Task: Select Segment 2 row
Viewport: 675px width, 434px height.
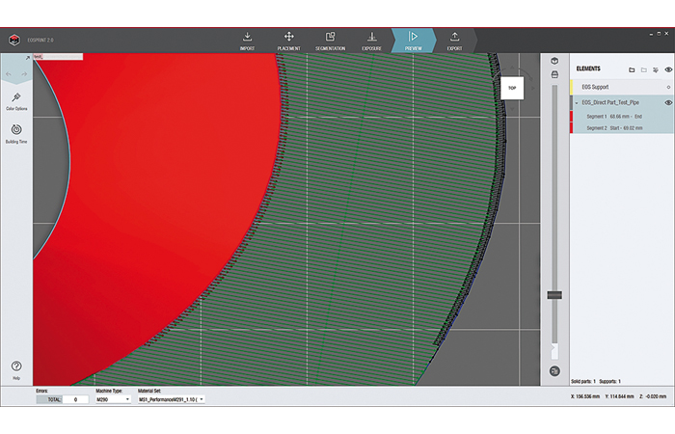Action: click(x=622, y=128)
